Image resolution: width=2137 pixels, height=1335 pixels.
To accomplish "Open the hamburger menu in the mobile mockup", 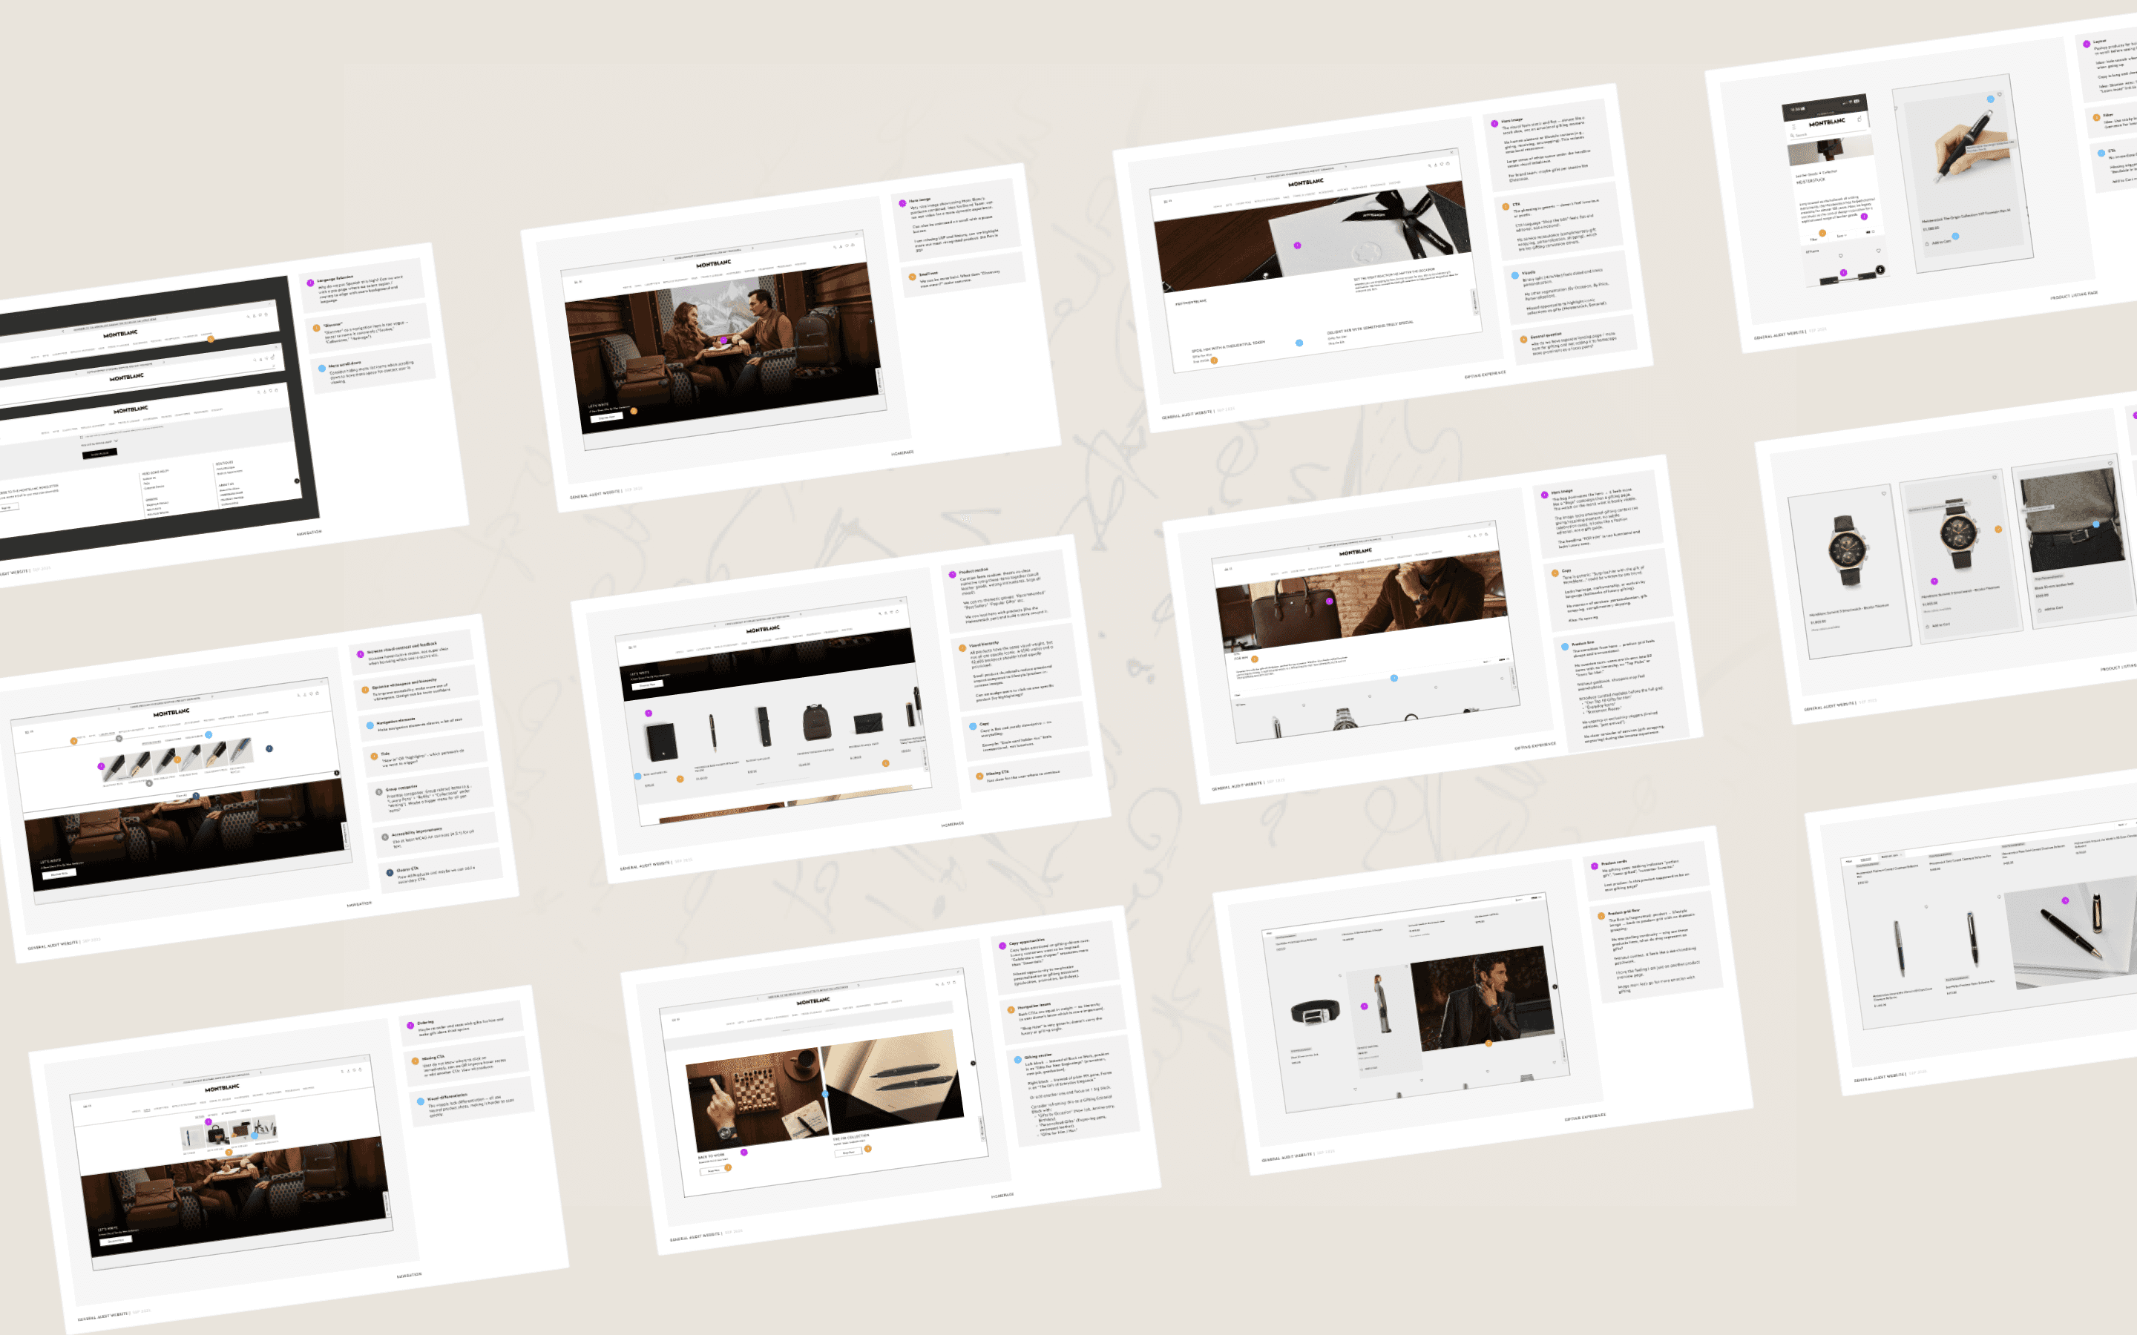I will click(x=1794, y=127).
